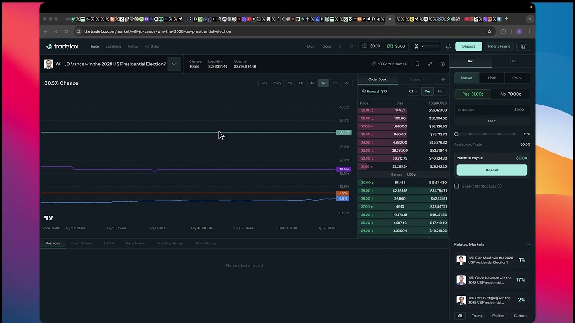Open the market info icon

point(442,64)
